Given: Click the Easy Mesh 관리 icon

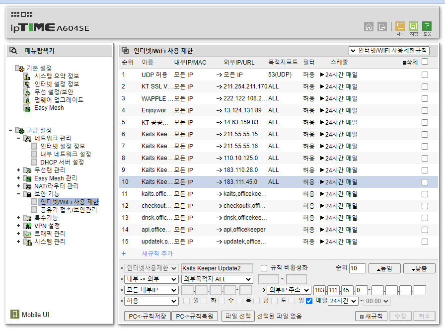Looking at the screenshot, I should click(27, 178).
